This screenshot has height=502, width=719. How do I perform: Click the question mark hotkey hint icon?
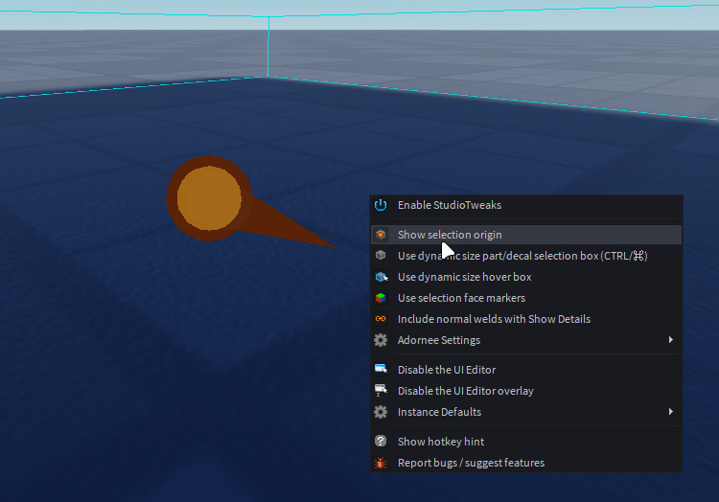pyautogui.click(x=381, y=441)
